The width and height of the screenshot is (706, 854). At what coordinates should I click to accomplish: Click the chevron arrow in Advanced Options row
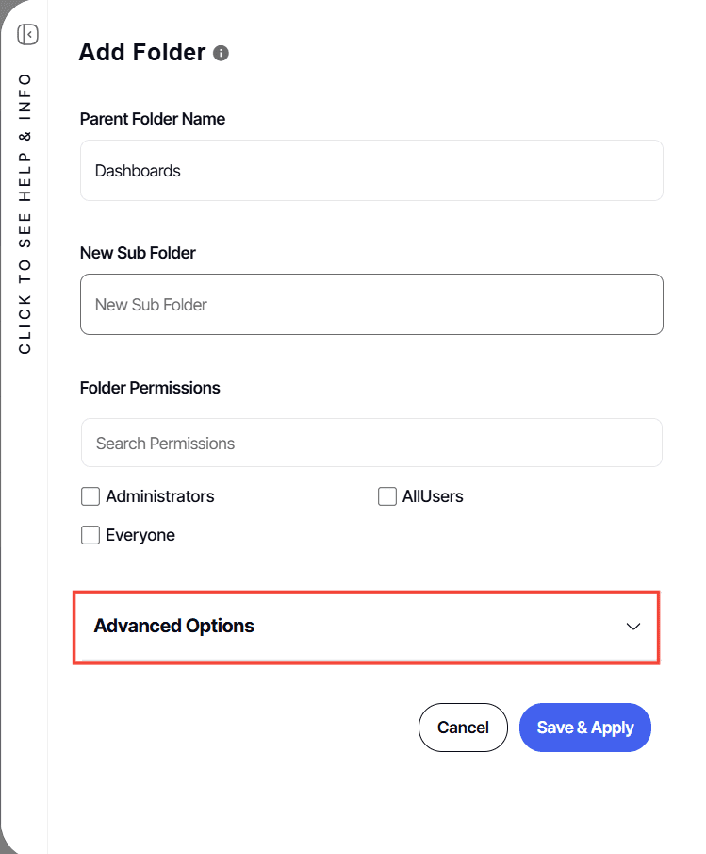click(x=633, y=626)
